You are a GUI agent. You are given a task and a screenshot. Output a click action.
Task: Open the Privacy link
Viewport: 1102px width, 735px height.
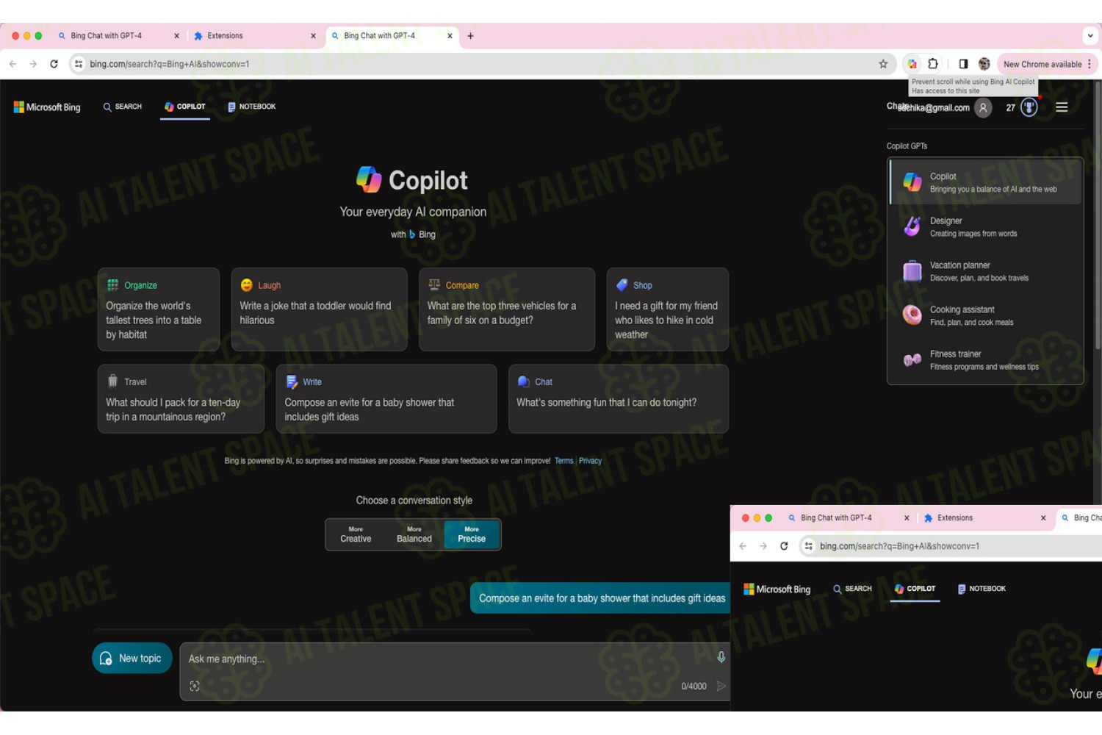tap(590, 461)
